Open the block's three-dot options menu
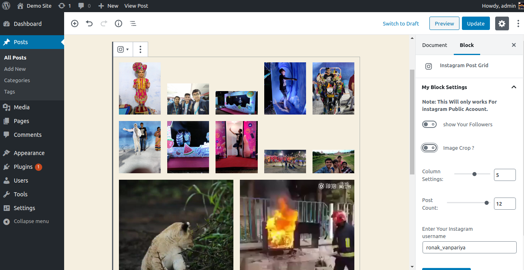This screenshot has height=270, width=524. click(140, 49)
